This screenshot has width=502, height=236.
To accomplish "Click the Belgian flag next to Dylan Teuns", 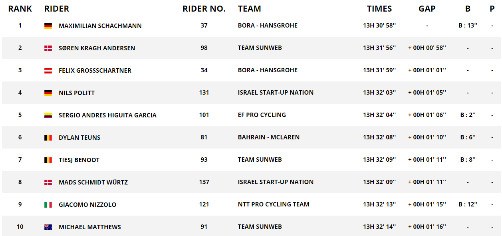I will [48, 138].
